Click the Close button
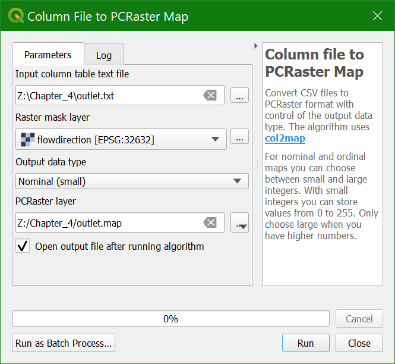This screenshot has width=395, height=364. 359,343
